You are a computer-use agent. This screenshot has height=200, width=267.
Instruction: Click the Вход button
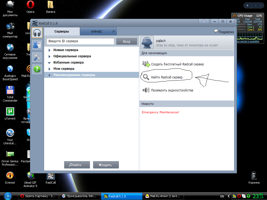click(126, 41)
